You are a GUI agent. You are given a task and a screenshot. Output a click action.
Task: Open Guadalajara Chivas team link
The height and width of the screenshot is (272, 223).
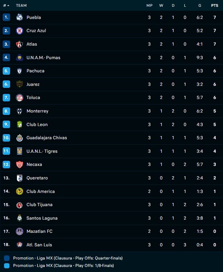tap(47, 138)
